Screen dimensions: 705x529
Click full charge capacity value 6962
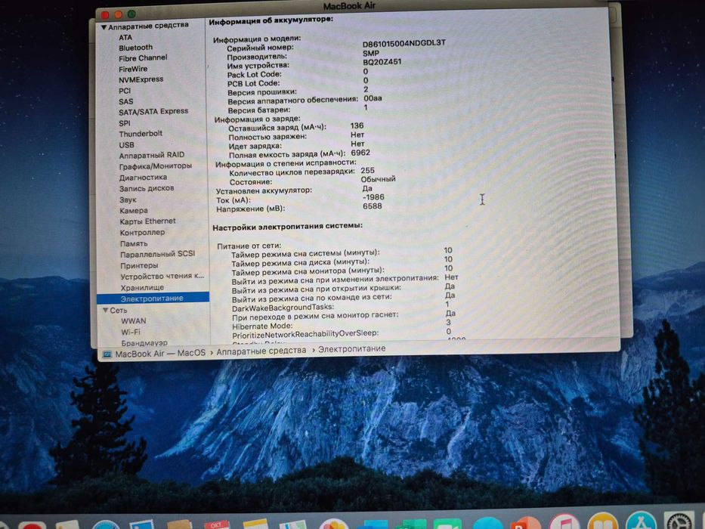(x=360, y=153)
